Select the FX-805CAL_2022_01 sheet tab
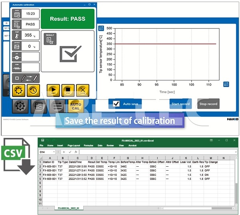The width and height of the screenshot is (240, 215). tap(68, 208)
